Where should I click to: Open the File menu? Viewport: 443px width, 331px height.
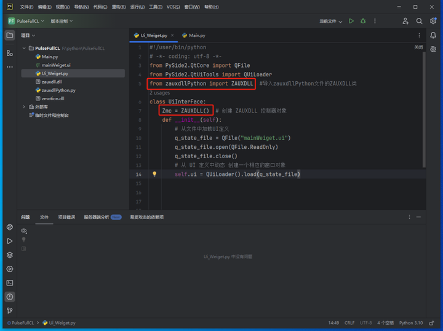26,7
